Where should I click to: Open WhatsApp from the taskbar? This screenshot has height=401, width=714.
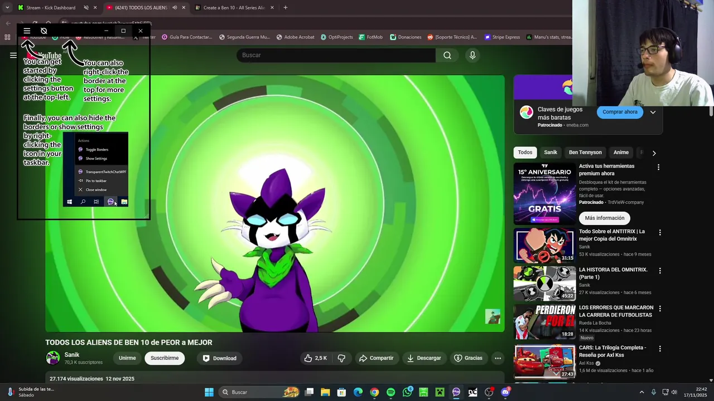pos(407,392)
